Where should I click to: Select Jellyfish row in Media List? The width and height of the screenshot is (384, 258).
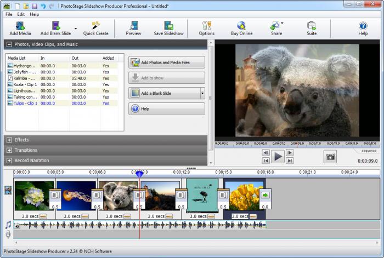(63, 72)
